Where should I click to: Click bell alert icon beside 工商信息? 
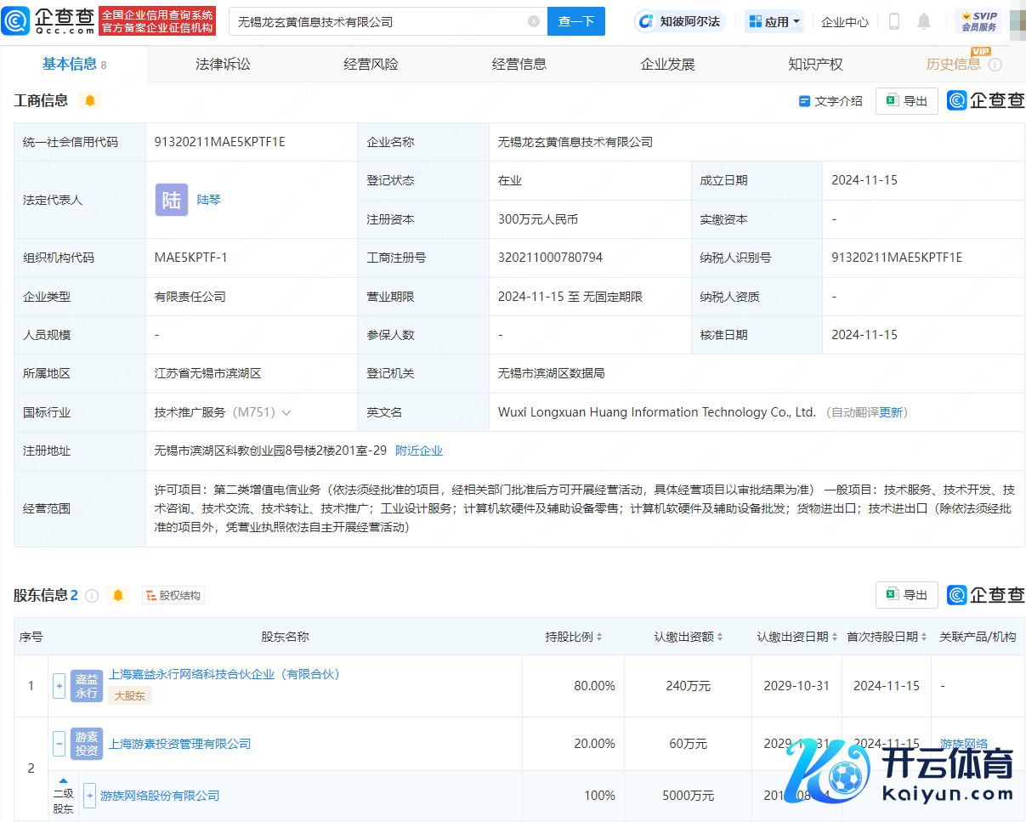[90, 101]
